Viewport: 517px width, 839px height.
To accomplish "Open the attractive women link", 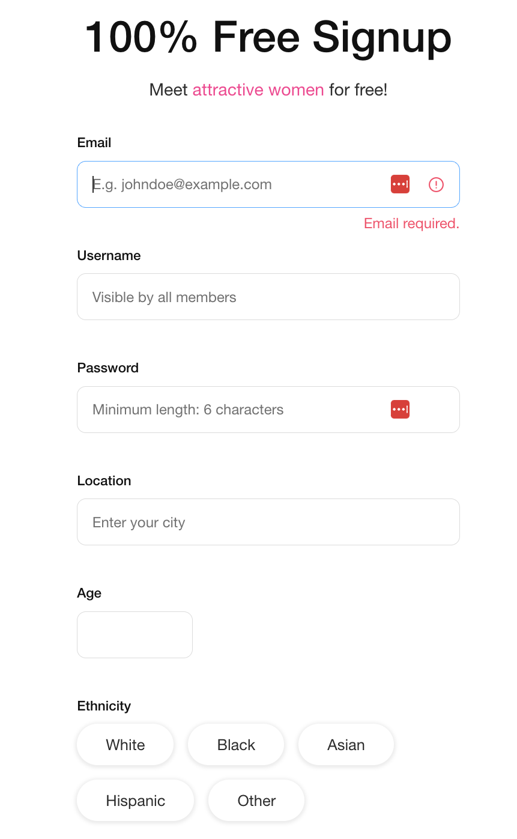I will pos(258,89).
